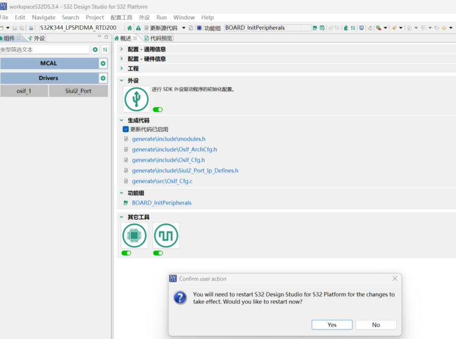
Task: Expand the 配置 - 硬件信息 section
Action: 122,59
